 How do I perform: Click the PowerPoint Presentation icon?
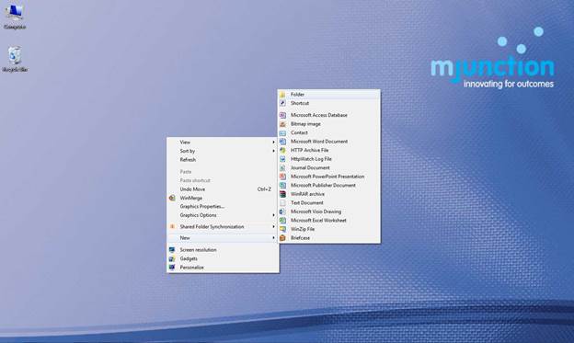point(282,177)
